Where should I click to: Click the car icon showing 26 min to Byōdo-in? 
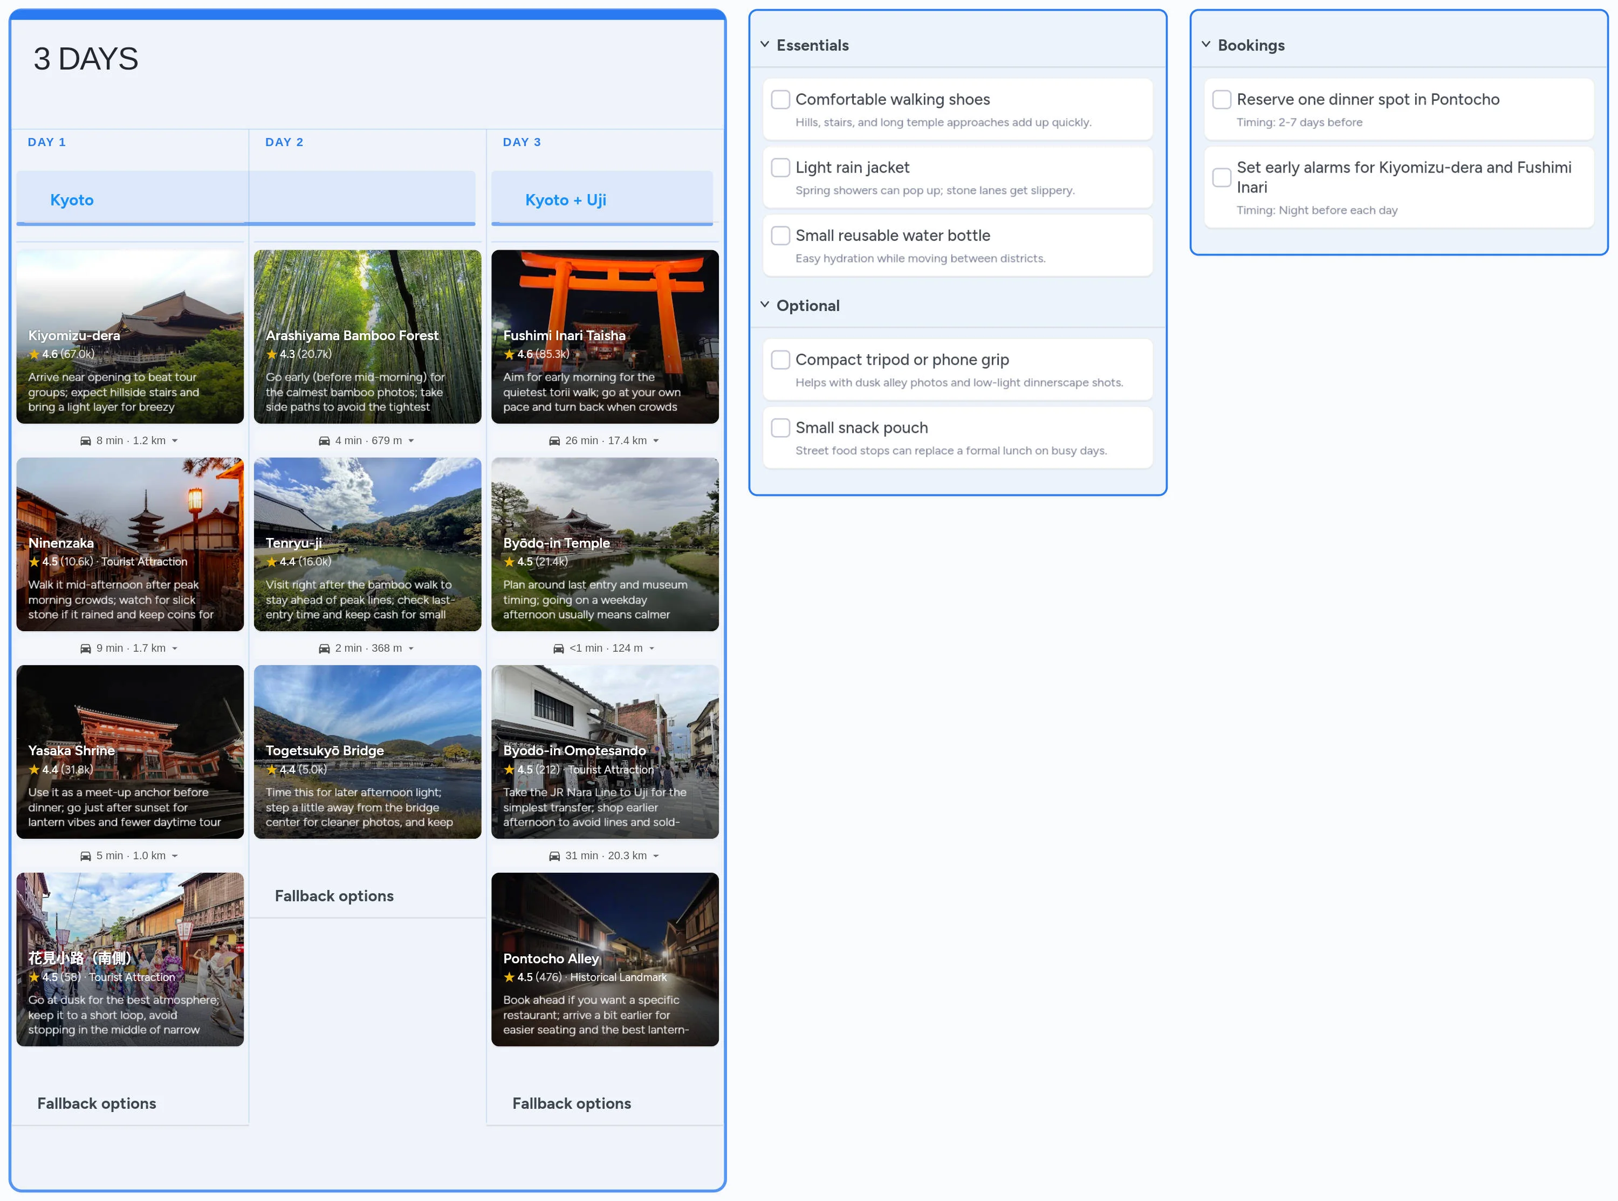(555, 440)
